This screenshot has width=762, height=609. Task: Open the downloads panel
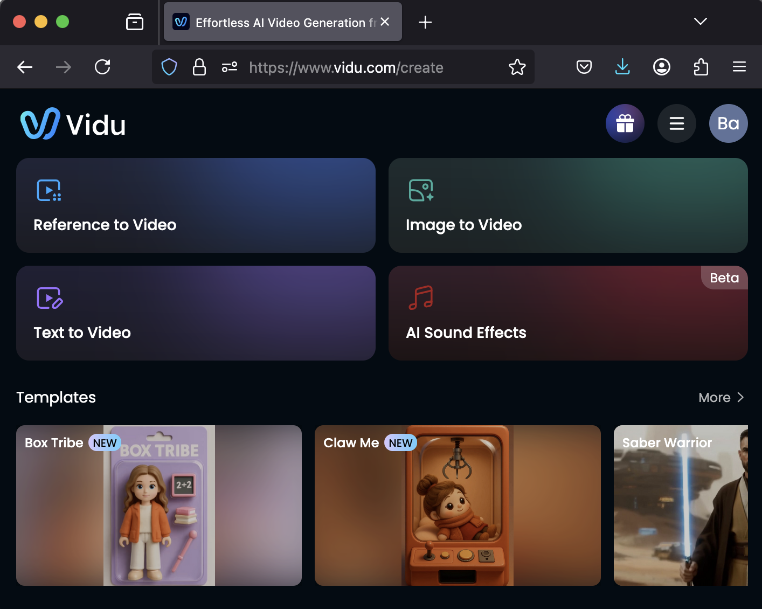coord(622,67)
